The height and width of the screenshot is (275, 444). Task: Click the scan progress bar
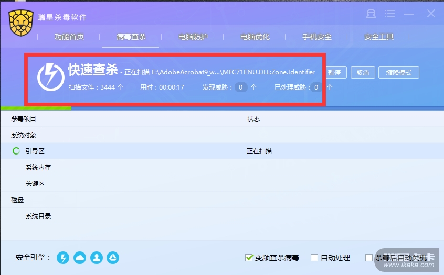(222, 108)
